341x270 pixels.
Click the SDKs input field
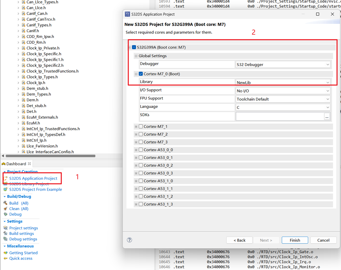pos(280,117)
